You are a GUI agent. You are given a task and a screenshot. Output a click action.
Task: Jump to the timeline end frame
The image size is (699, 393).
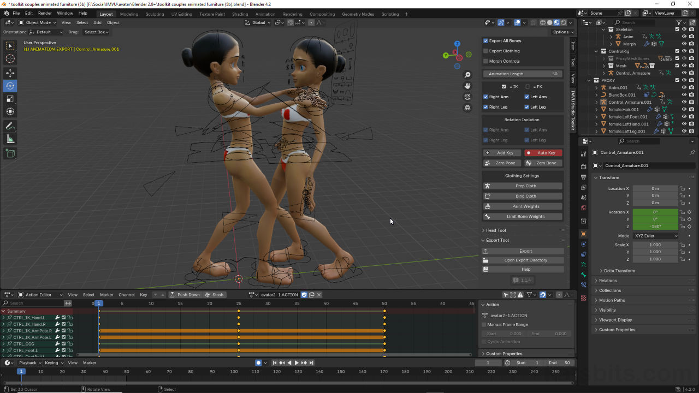tap(311, 363)
